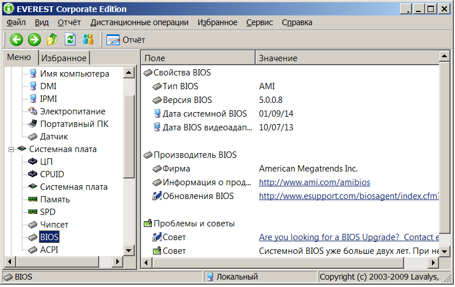Image resolution: width=455 pixels, height=287 pixels.
Task: Click the icon beside Обновления BIOS
Action: click(x=156, y=196)
